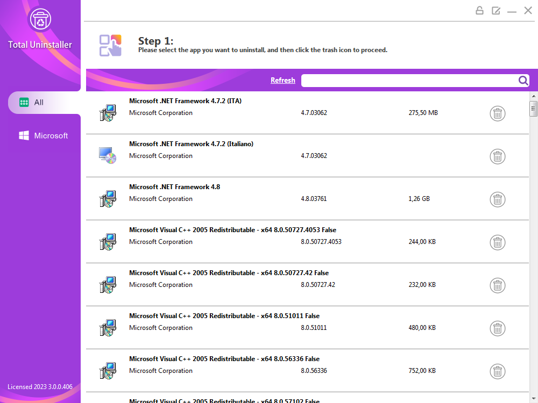Viewport: 538px width, 403px height.
Task: Click size value "1,26 GB"
Action: click(x=419, y=199)
